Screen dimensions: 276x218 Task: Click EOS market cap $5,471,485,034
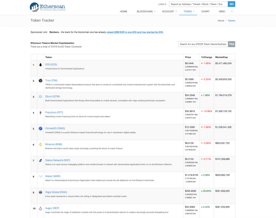(223, 63)
